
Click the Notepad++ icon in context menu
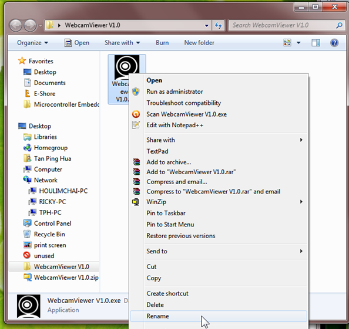click(x=136, y=125)
